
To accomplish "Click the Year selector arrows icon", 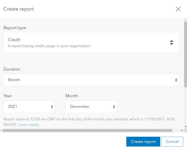I will point(52,107).
